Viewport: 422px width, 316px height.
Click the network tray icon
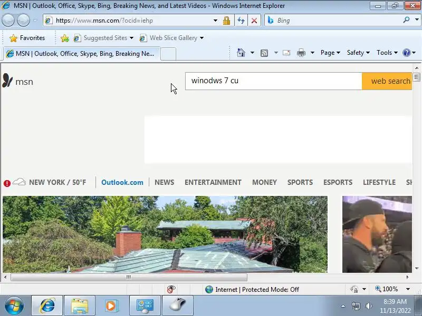[356, 306]
